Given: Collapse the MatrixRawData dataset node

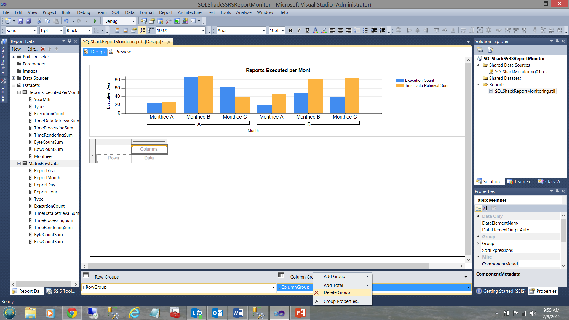Looking at the screenshot, I should pos(19,164).
